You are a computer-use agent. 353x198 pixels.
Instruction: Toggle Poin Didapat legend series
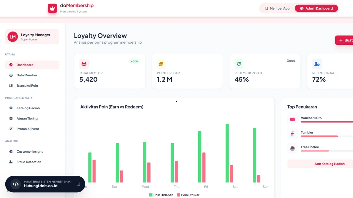(161, 195)
